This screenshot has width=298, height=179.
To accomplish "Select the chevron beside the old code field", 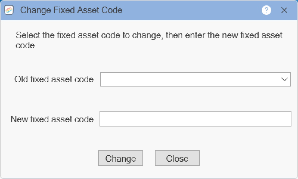I will (284, 79).
